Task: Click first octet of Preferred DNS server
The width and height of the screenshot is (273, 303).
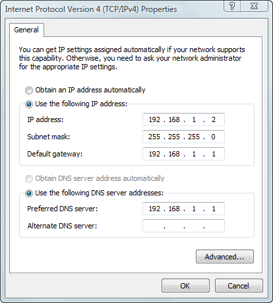Action: [154, 209]
